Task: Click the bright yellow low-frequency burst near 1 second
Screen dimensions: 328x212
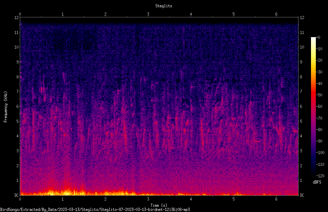Action: click(x=66, y=192)
